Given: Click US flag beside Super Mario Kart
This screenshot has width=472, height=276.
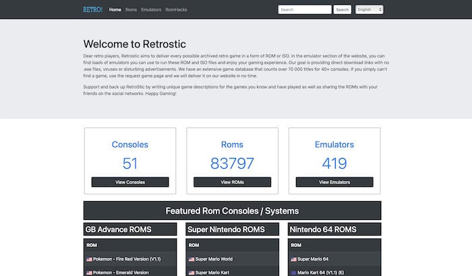Looking at the screenshot, I should tap(191, 273).
